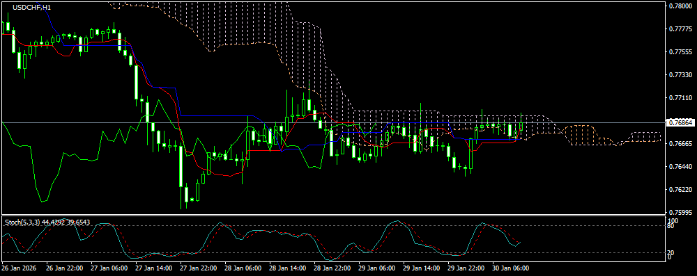The image size is (697, 276).
Task: Select the 26 Jan 2026 time label
Action: point(19,268)
